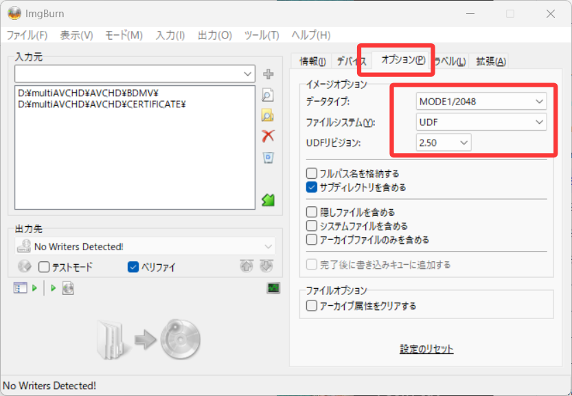The height and width of the screenshot is (396, 572).
Task: Click the large folder-to-disc build button
Action: [x=149, y=340]
